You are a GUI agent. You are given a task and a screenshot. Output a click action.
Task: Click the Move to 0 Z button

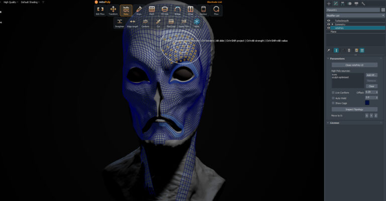coord(376,115)
